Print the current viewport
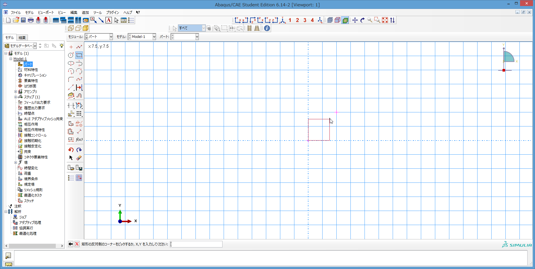 (x=31, y=20)
